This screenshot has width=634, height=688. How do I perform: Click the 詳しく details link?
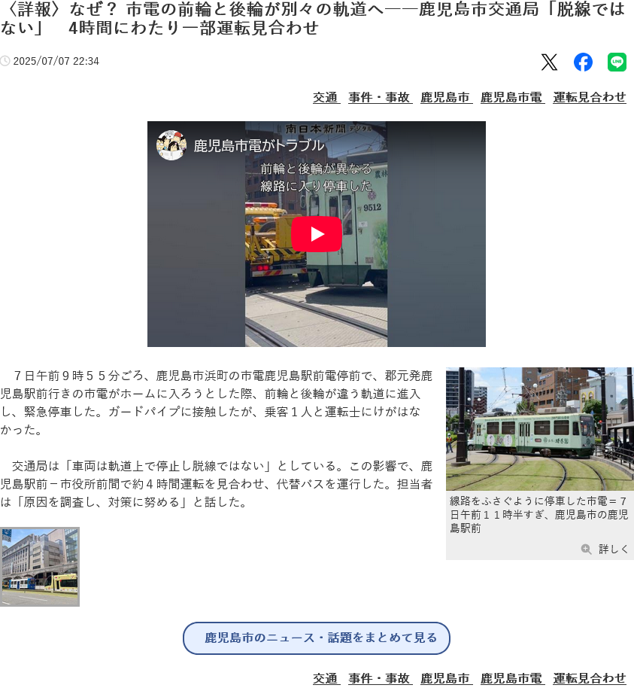(x=614, y=549)
